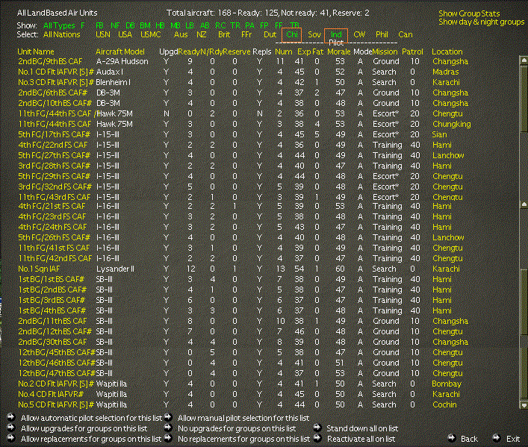
Task: Select the Sov nation filter
Action: coord(314,34)
